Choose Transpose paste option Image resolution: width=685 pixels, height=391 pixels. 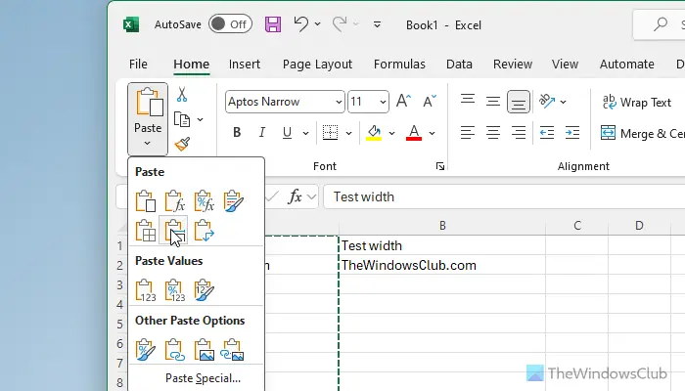[x=204, y=231]
